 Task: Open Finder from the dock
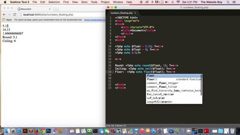click(7, 131)
